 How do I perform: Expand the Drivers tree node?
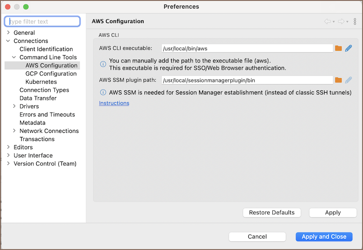tap(14, 106)
